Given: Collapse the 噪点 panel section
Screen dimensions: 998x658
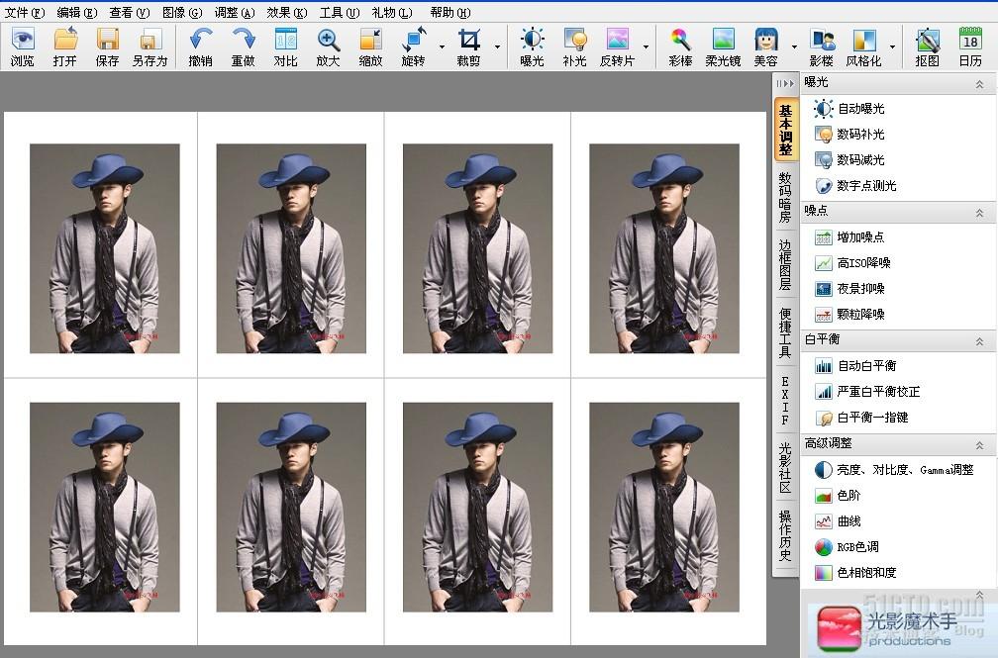Looking at the screenshot, I should pyautogui.click(x=979, y=213).
